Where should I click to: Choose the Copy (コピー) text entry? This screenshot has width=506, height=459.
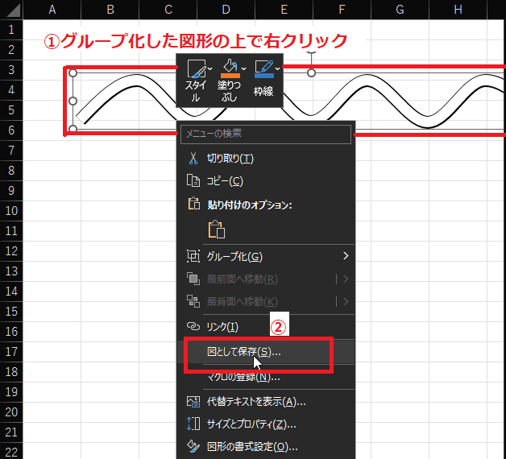(225, 182)
